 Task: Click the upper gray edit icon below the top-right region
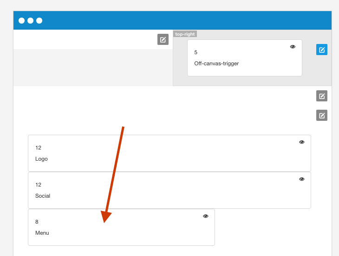pyautogui.click(x=322, y=96)
